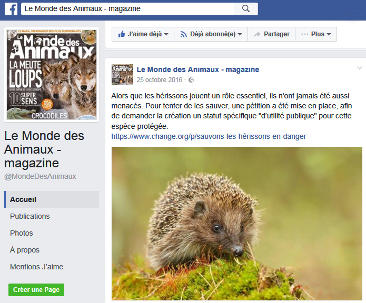This screenshot has width=366, height=303.
Task: Go to the Photos section
Action: [x=22, y=233]
